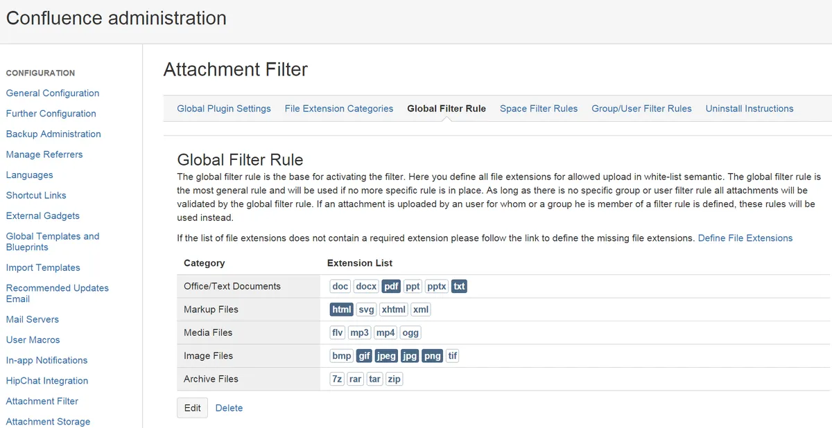
Task: Go to Group/User Filter Rules tab
Action: (x=641, y=109)
